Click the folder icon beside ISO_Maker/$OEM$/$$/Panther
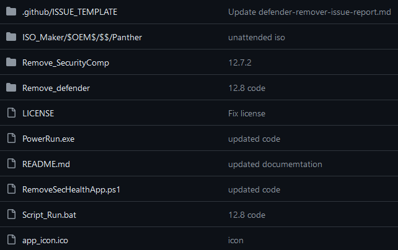 [x=11, y=37]
